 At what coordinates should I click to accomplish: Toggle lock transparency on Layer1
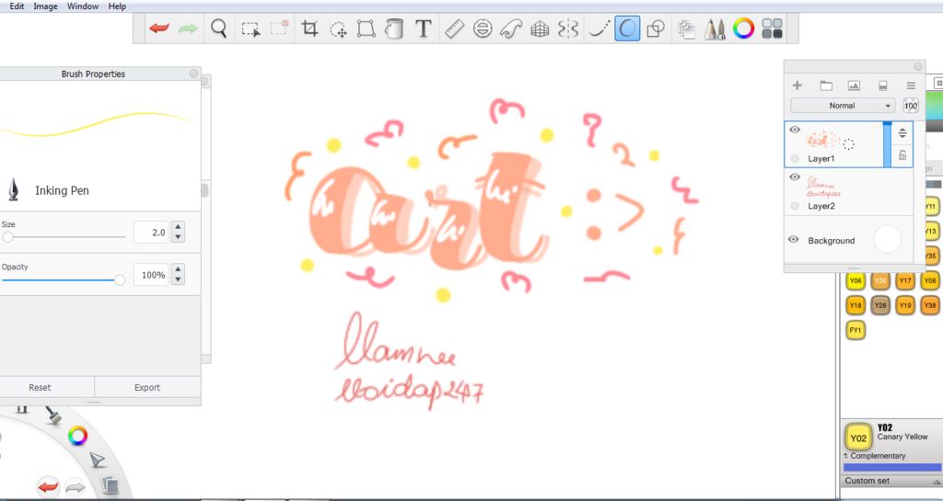pos(902,155)
